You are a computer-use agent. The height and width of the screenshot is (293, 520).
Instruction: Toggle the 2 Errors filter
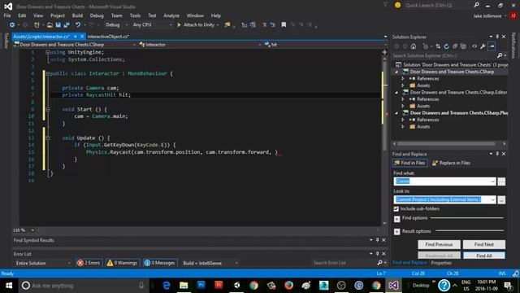coord(89,263)
